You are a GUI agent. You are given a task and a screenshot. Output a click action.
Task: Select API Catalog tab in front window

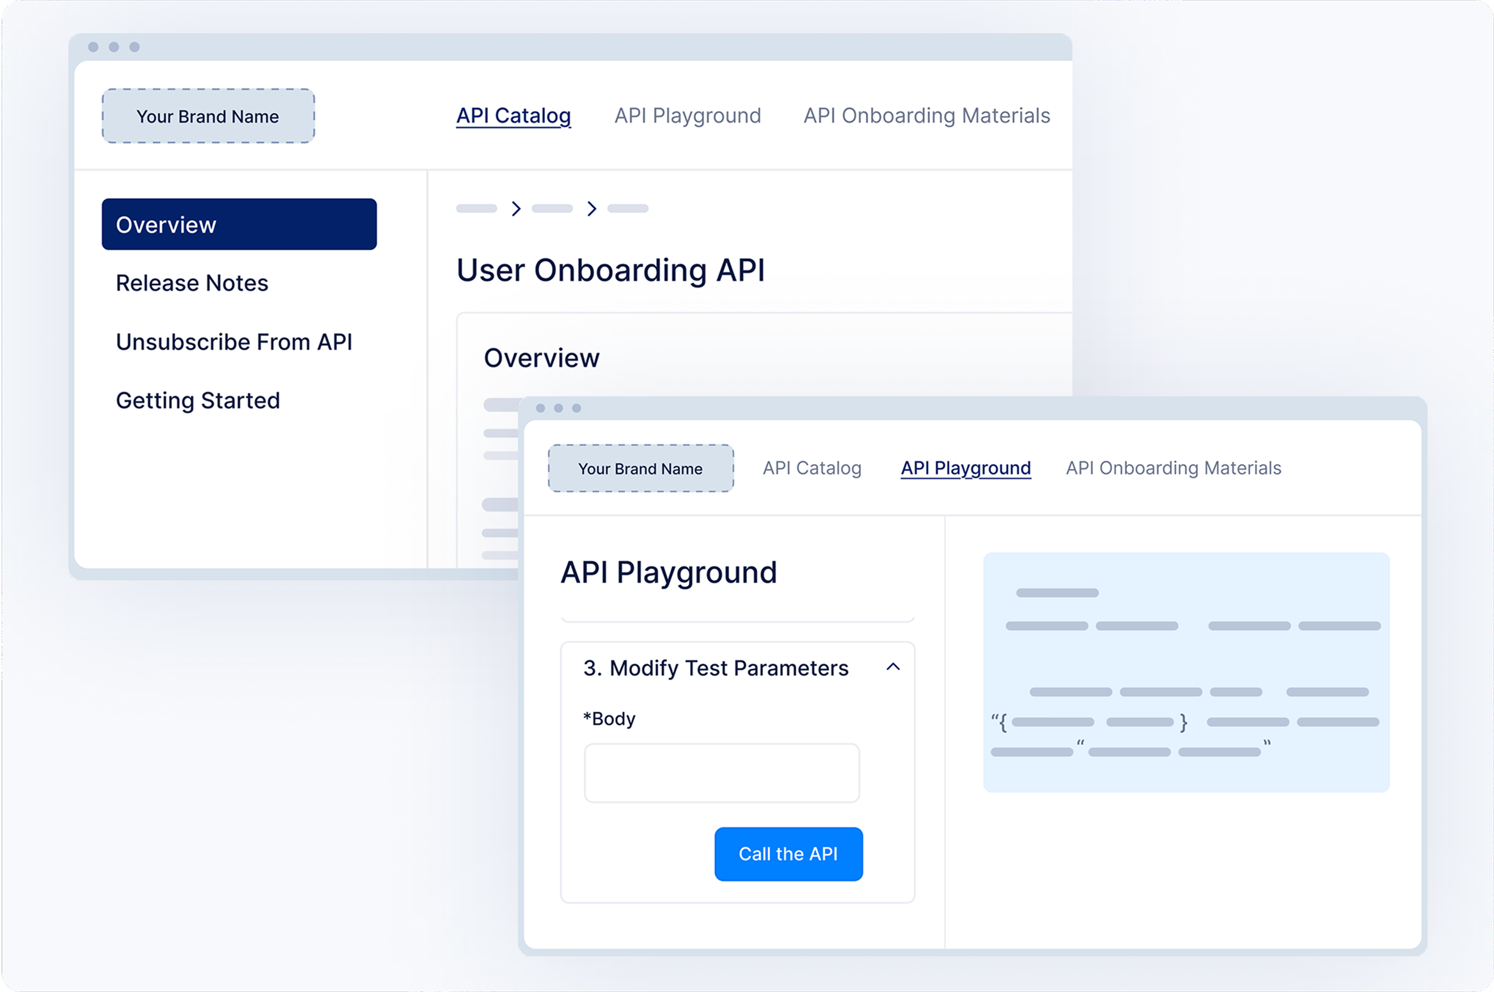pyautogui.click(x=812, y=468)
